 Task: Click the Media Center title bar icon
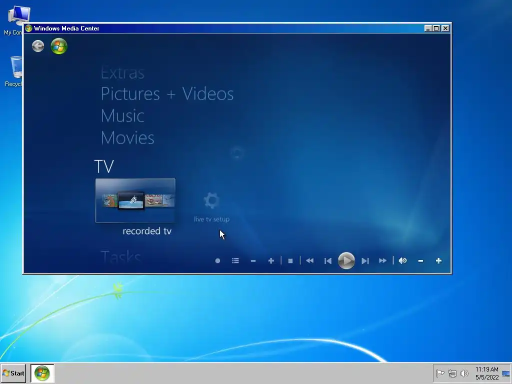28,28
